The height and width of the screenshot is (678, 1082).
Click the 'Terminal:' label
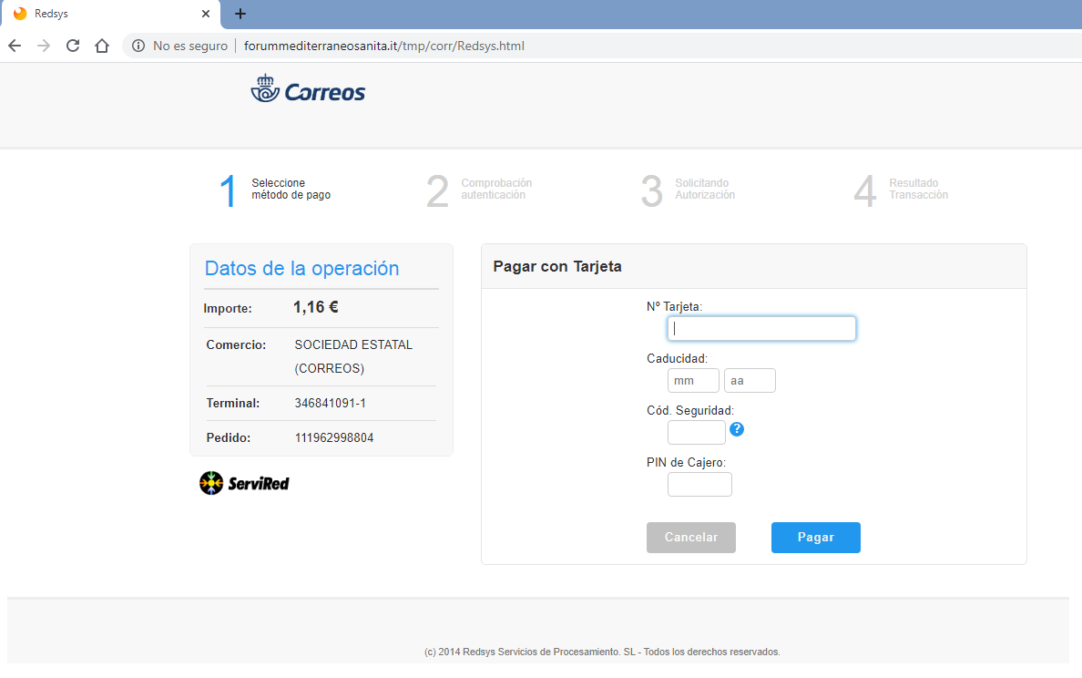point(233,403)
